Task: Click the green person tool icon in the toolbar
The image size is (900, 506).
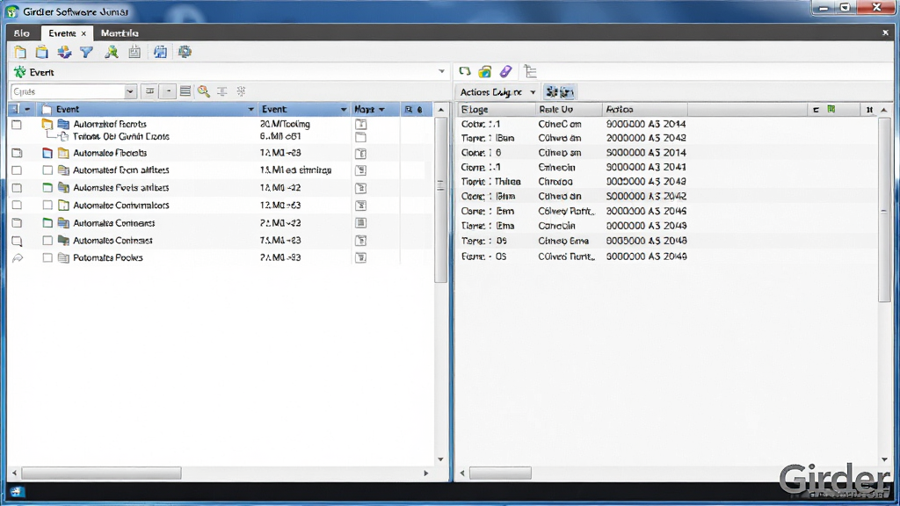Action: [x=112, y=52]
